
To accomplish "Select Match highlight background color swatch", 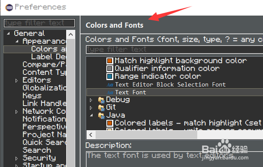I will [x=110, y=61].
